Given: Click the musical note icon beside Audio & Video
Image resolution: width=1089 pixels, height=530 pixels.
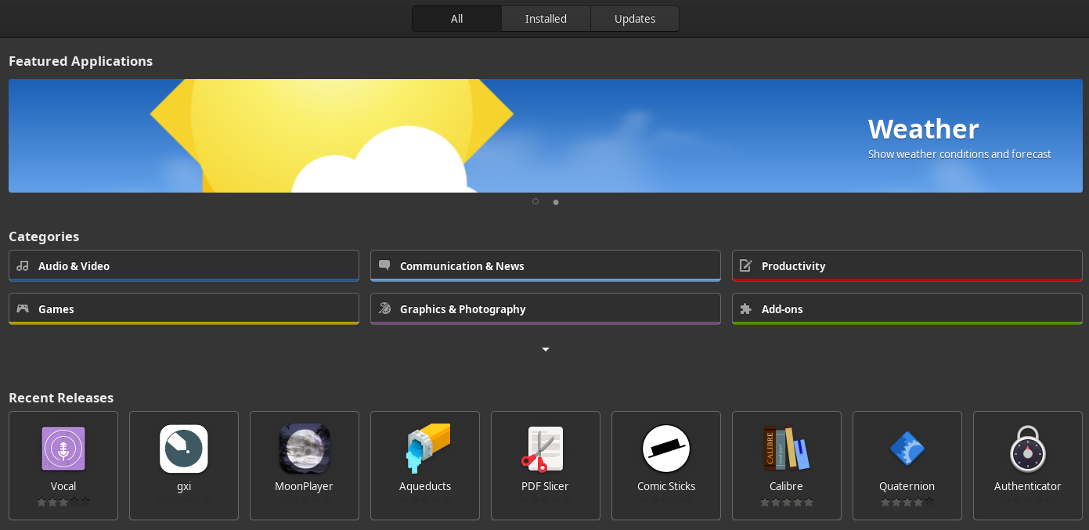Looking at the screenshot, I should tap(23, 265).
